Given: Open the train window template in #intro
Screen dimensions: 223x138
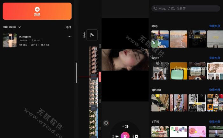Looking at the screenshot, I should (x=197, y=71).
